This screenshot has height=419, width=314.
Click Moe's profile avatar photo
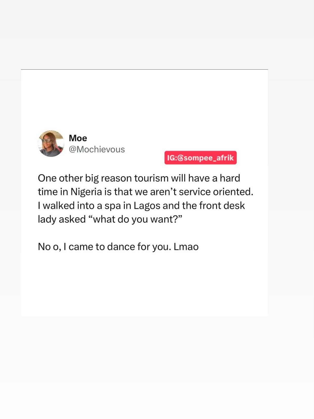[51, 143]
